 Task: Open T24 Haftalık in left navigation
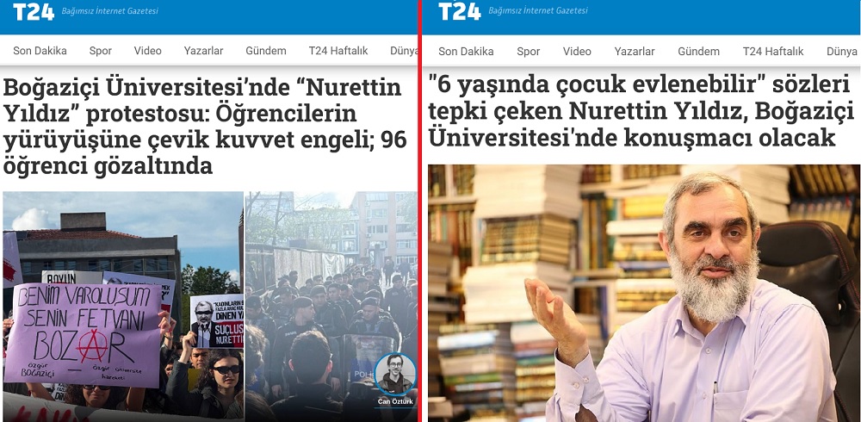point(338,51)
